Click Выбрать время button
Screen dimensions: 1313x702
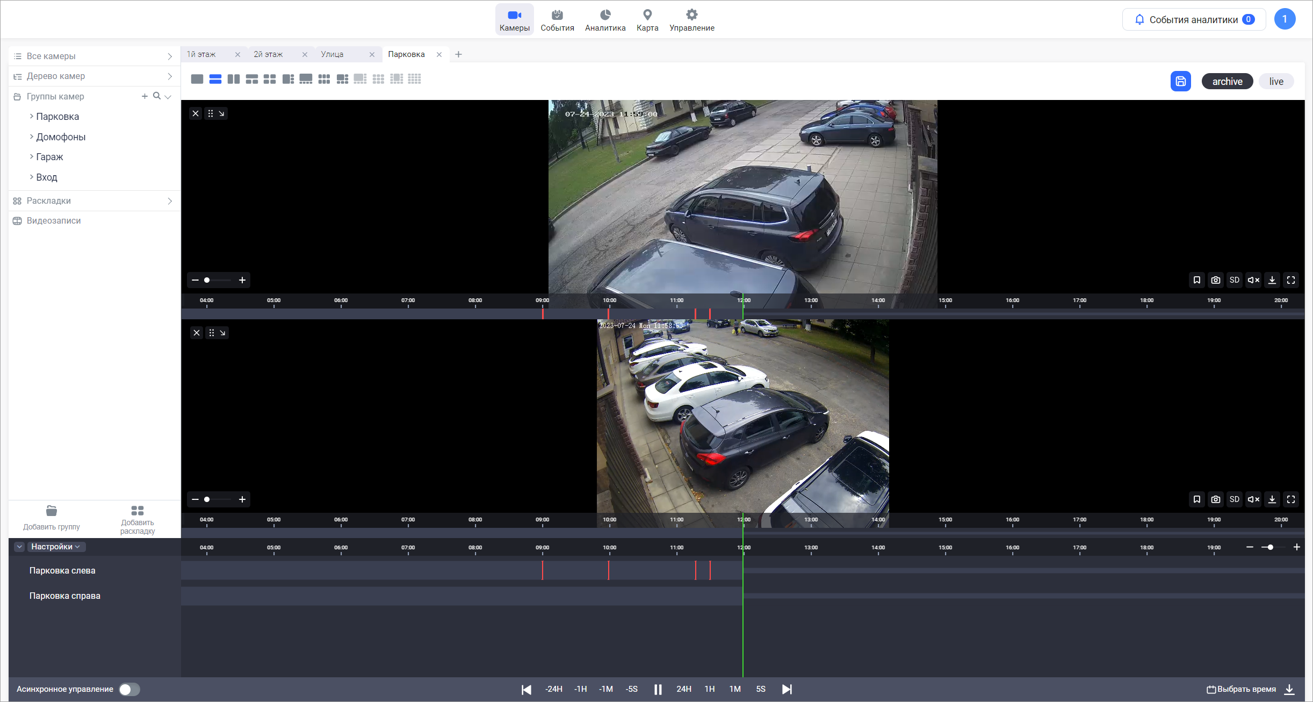coord(1241,689)
